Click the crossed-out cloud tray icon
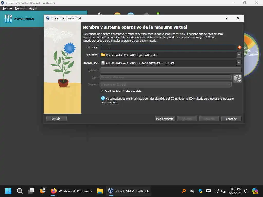 (x=192, y=191)
